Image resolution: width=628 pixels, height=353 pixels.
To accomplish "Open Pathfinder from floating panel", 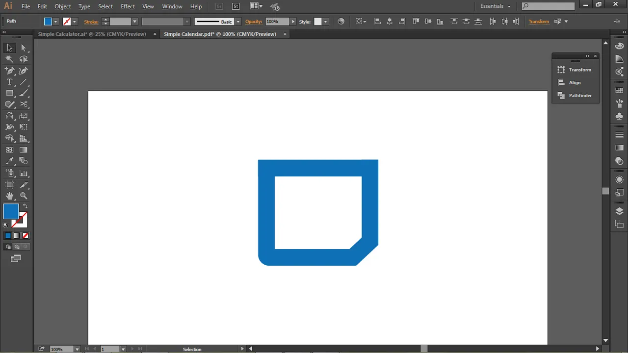I will (x=576, y=95).
